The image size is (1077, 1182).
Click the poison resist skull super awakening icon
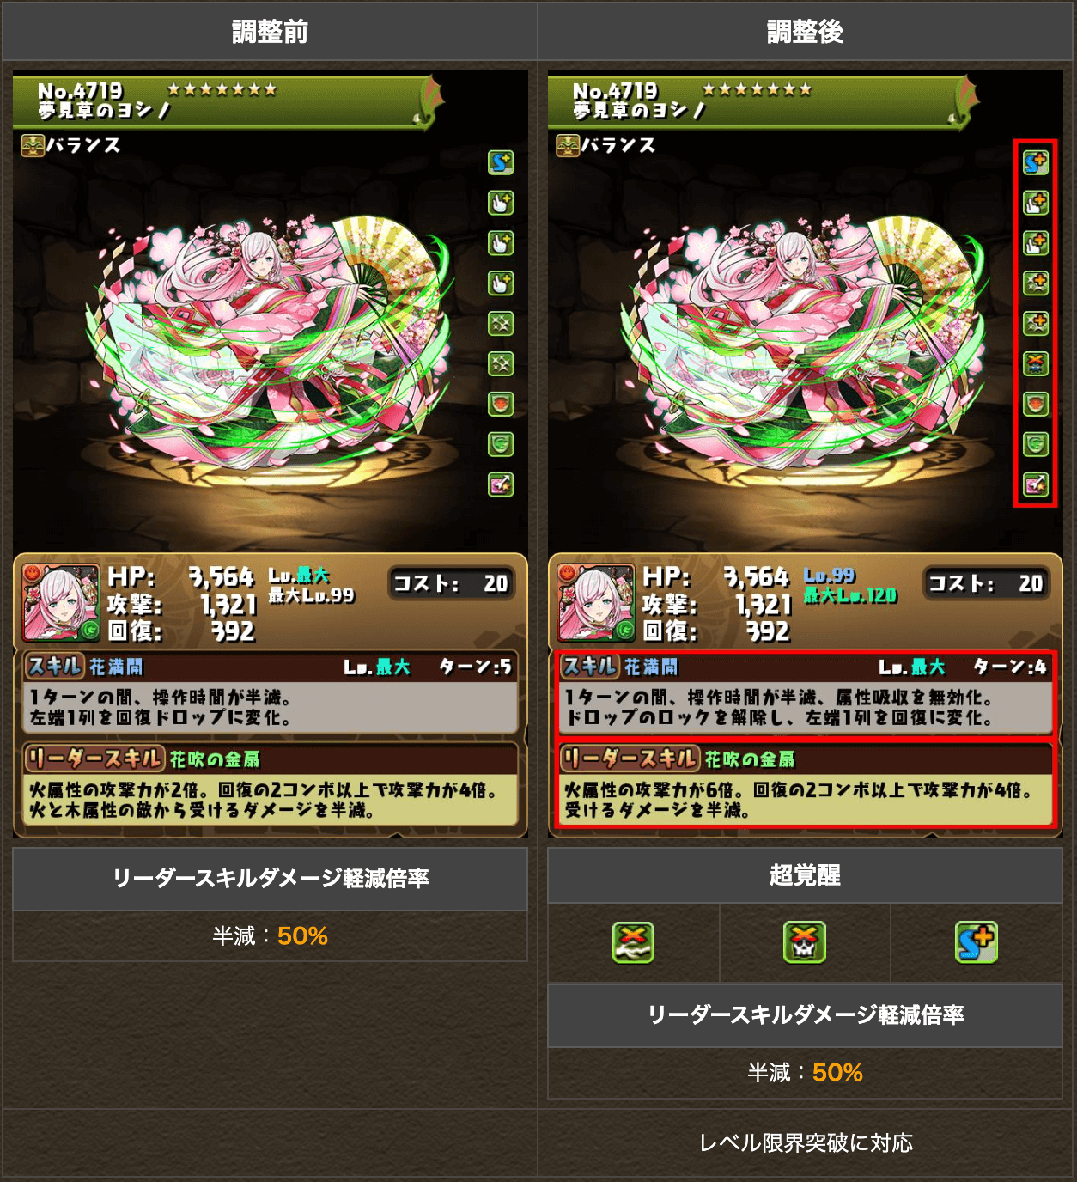click(x=805, y=942)
